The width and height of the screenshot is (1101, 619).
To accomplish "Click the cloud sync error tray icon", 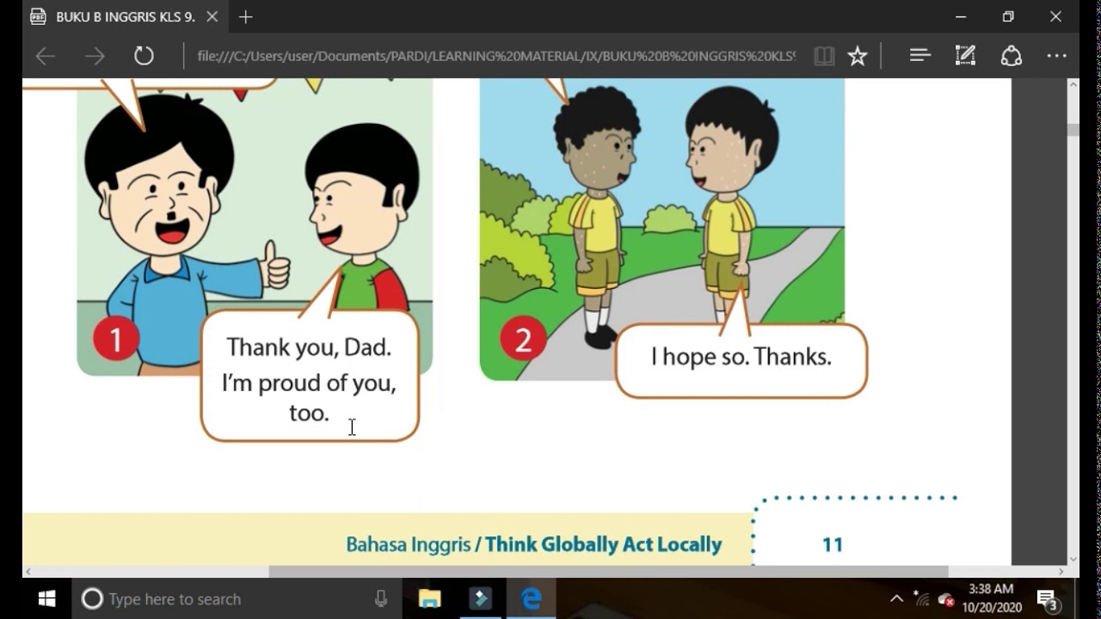I will (946, 599).
